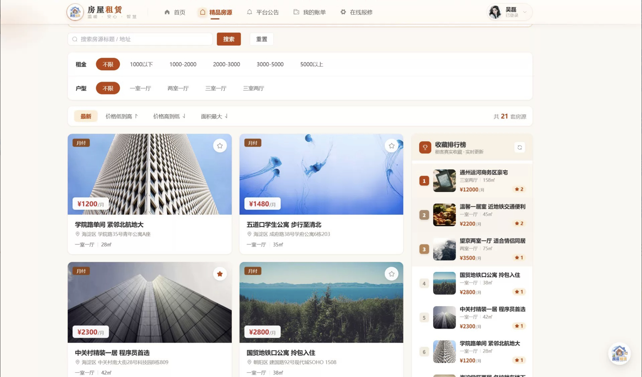This screenshot has width=642, height=377.
Task: Go to 我的账单 bills page
Action: [x=310, y=12]
